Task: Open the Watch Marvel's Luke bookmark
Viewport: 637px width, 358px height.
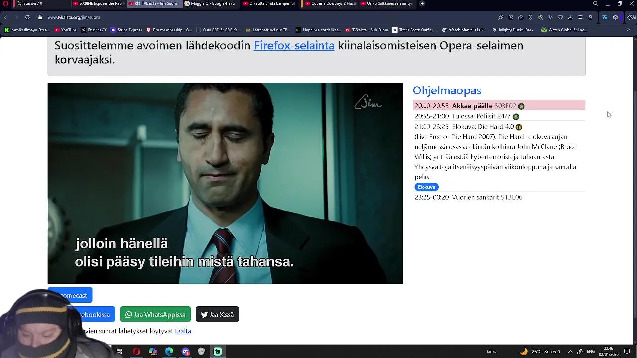Action: coord(464,30)
